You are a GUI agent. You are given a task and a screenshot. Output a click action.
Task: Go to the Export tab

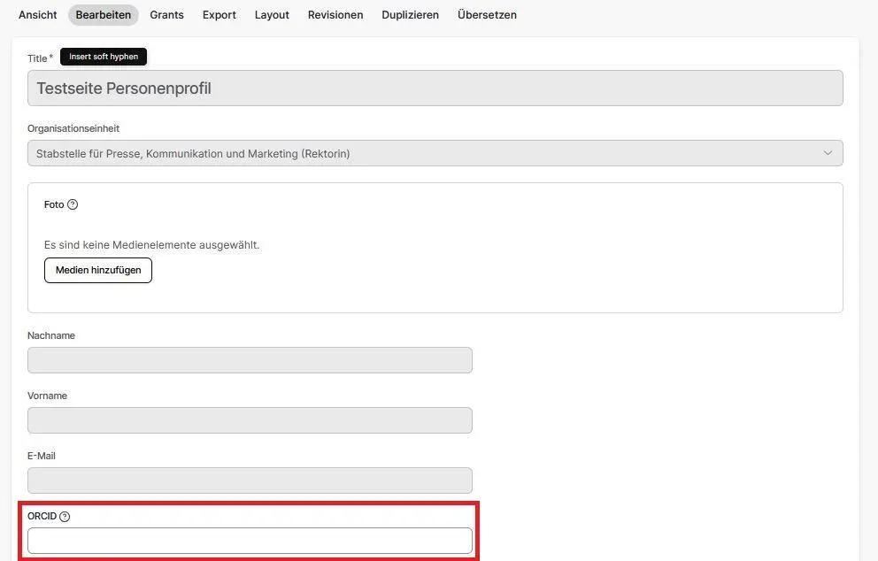pyautogui.click(x=219, y=15)
